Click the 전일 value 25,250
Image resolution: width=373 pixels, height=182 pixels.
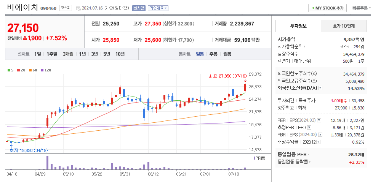(111, 24)
